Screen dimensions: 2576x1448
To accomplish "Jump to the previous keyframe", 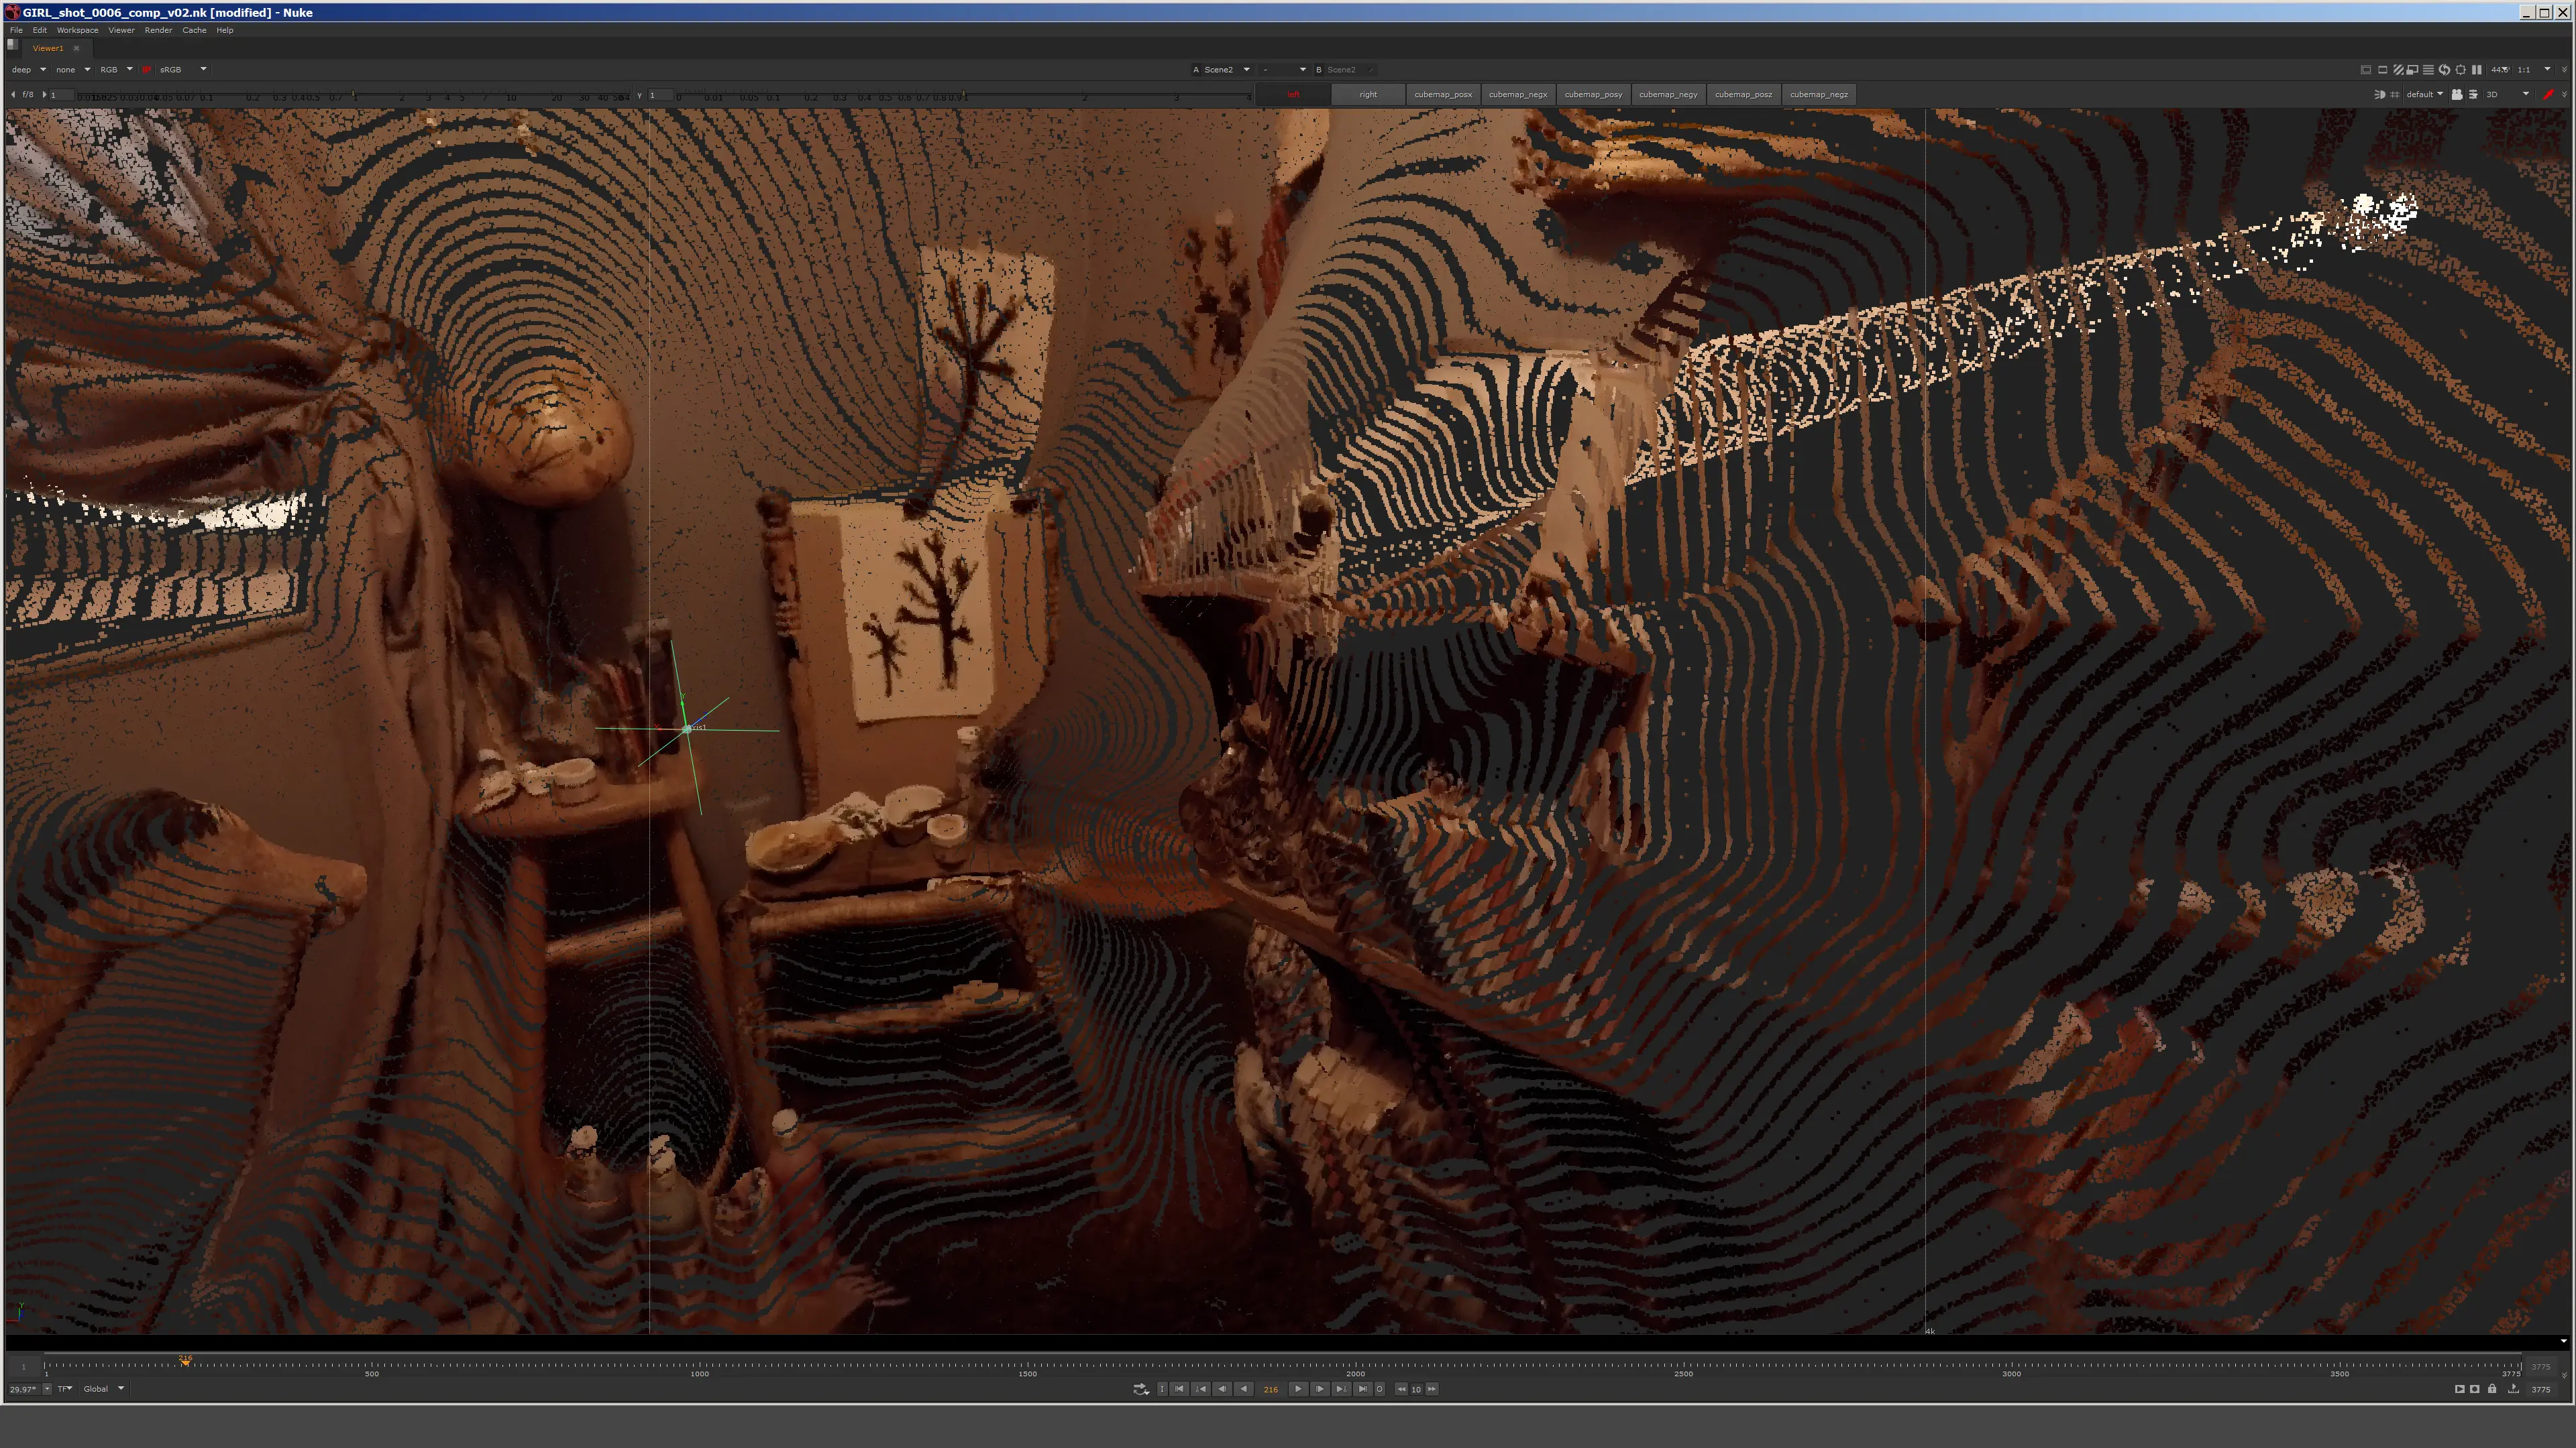I will click(1201, 1389).
